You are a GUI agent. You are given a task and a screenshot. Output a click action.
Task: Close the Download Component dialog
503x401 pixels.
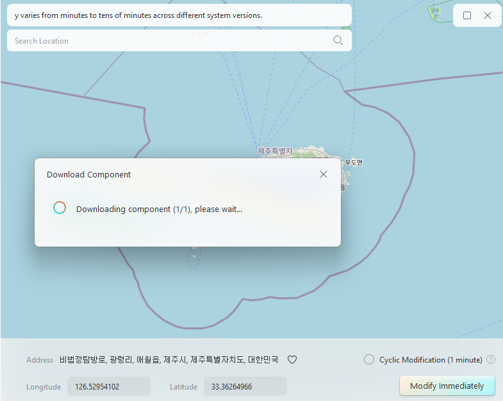(324, 174)
